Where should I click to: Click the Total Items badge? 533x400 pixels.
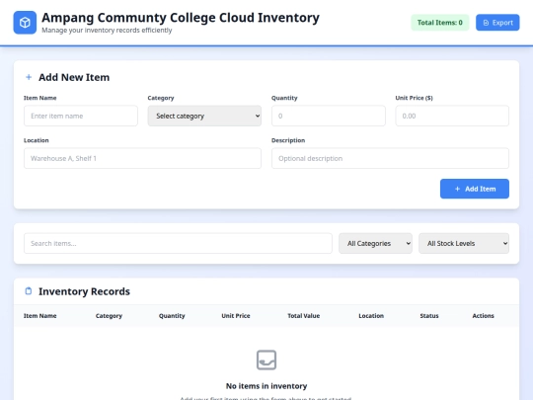pos(440,23)
